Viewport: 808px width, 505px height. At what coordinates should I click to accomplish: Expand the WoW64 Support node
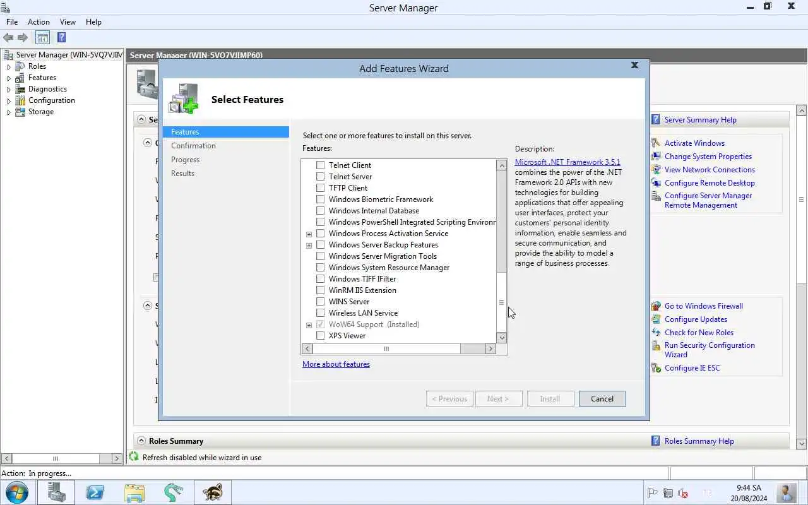[x=309, y=325]
